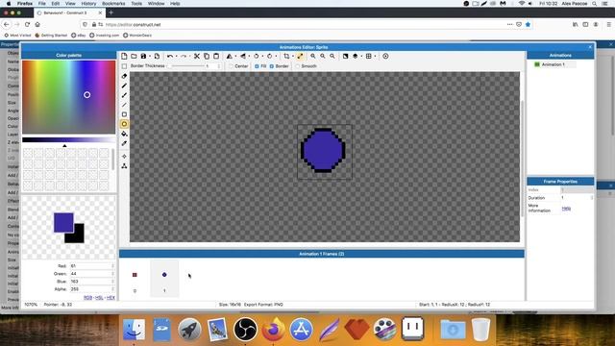Select the Pencil tool
The image size is (615, 346).
tap(124, 86)
